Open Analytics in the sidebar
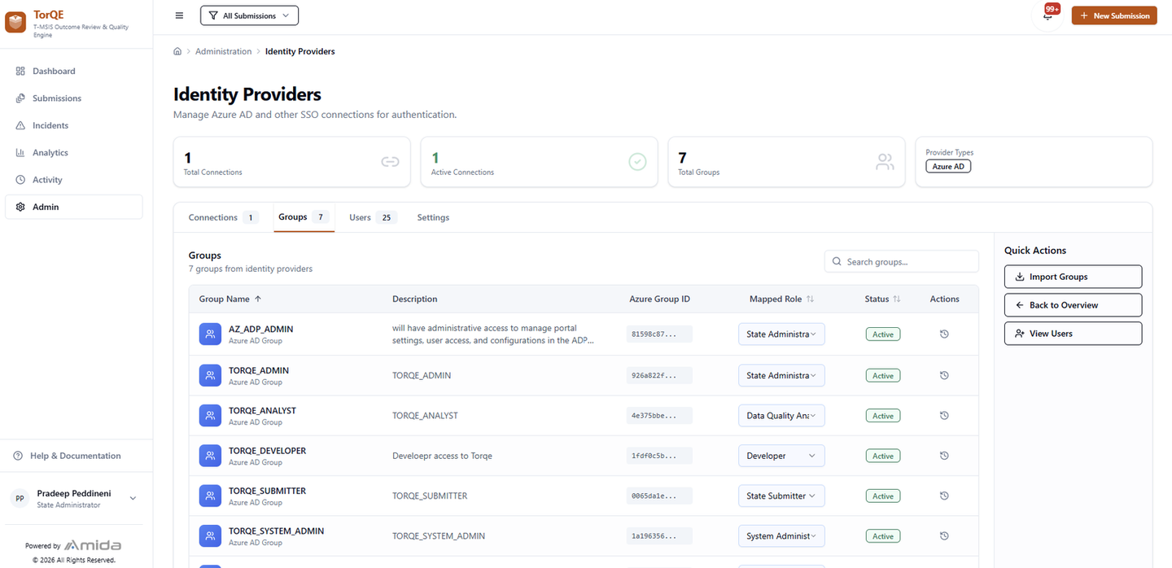This screenshot has width=1172, height=568. [x=73, y=152]
